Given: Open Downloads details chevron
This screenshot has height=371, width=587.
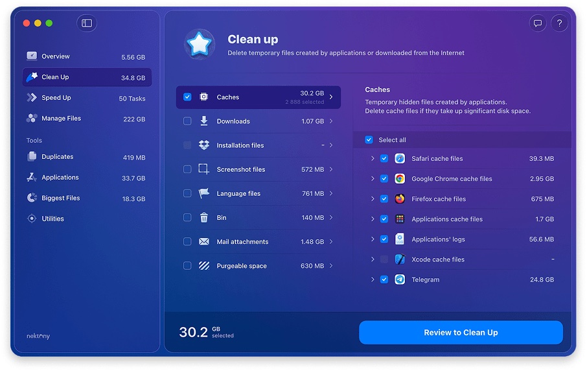Looking at the screenshot, I should (331, 121).
